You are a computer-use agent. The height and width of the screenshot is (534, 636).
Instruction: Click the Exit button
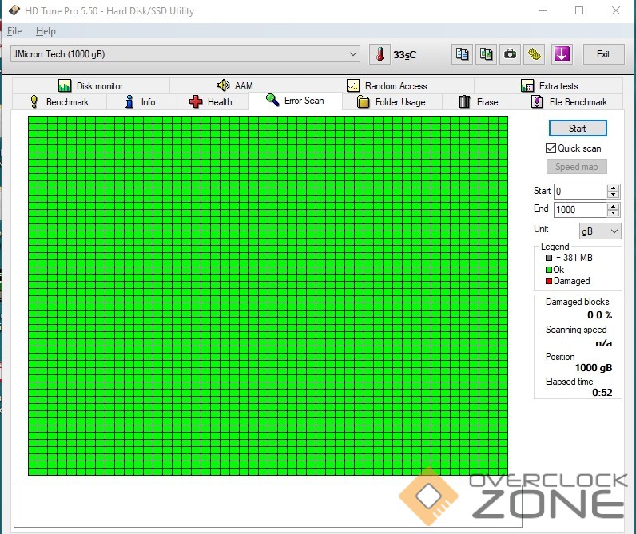pyautogui.click(x=603, y=54)
